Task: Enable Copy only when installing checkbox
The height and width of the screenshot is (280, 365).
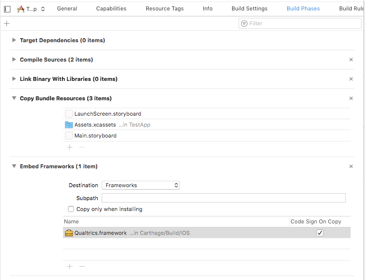Action: click(x=71, y=209)
